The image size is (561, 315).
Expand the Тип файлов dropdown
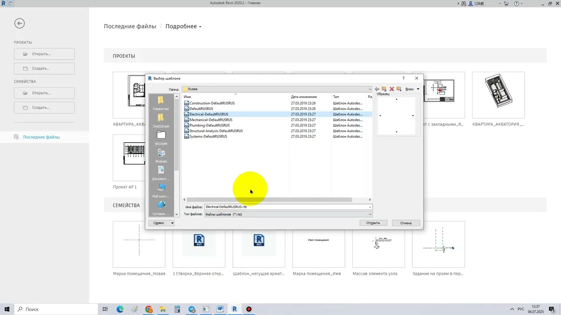click(370, 214)
